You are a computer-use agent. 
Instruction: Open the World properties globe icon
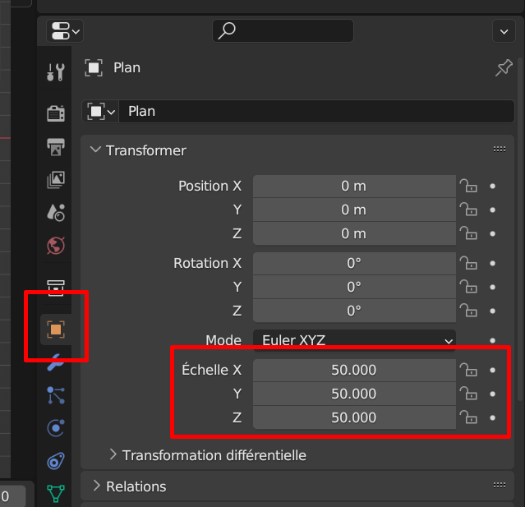tap(56, 245)
